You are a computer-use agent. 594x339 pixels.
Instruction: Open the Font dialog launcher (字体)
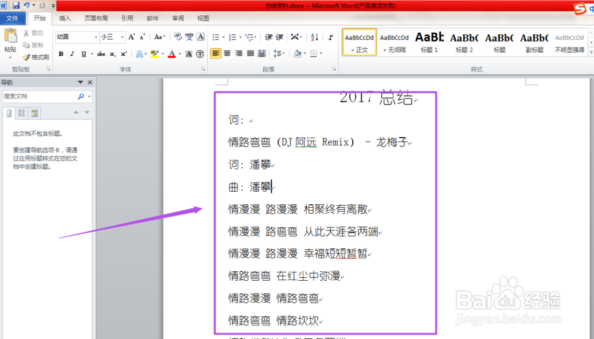click(203, 69)
